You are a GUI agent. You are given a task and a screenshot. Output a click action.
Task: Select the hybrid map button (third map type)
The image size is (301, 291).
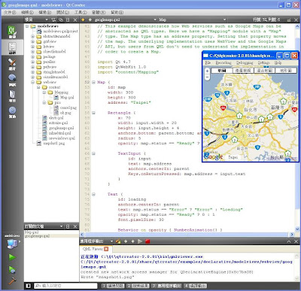click(264, 71)
